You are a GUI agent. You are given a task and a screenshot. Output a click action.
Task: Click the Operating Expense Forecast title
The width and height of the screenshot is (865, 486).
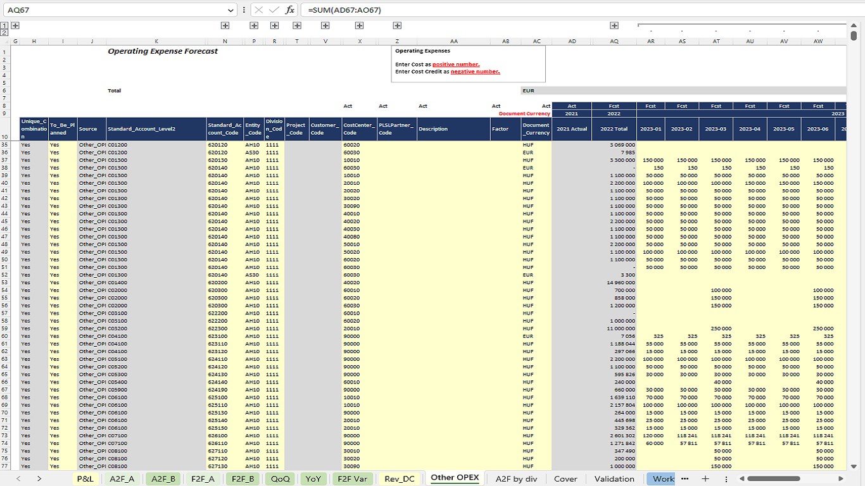(x=163, y=51)
